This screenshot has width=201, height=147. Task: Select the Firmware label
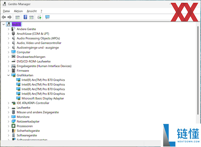coord(23,71)
